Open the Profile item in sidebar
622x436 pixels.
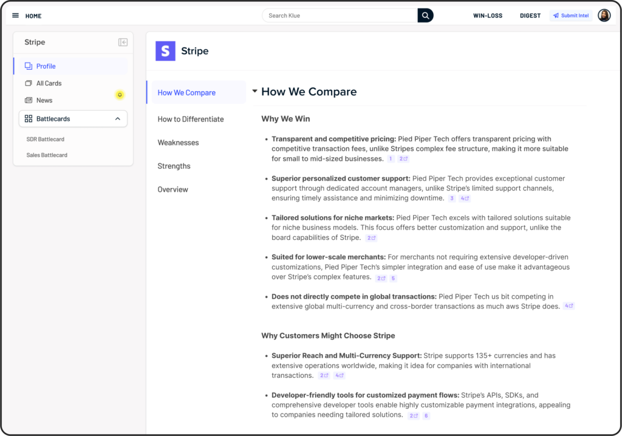pos(46,66)
